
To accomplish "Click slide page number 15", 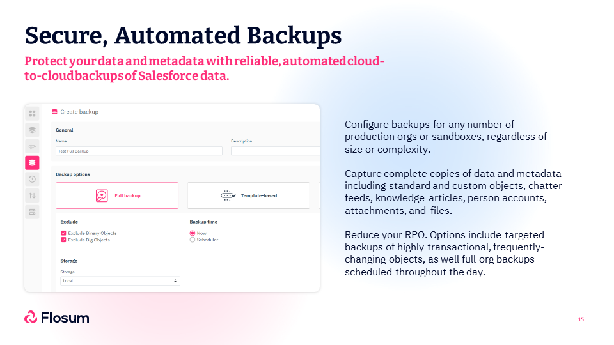I will click(581, 319).
